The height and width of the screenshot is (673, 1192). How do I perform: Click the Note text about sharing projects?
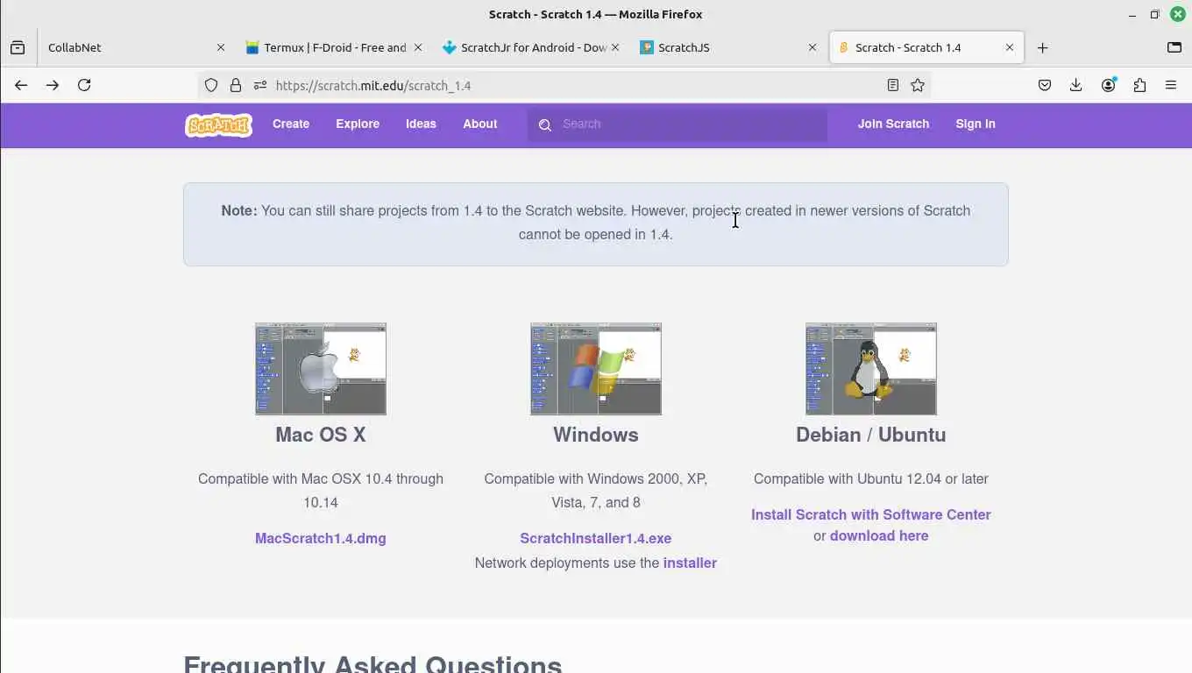click(x=596, y=223)
